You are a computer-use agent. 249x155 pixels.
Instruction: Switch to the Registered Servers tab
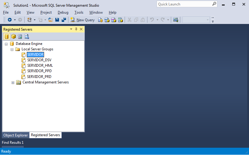pos(45,135)
